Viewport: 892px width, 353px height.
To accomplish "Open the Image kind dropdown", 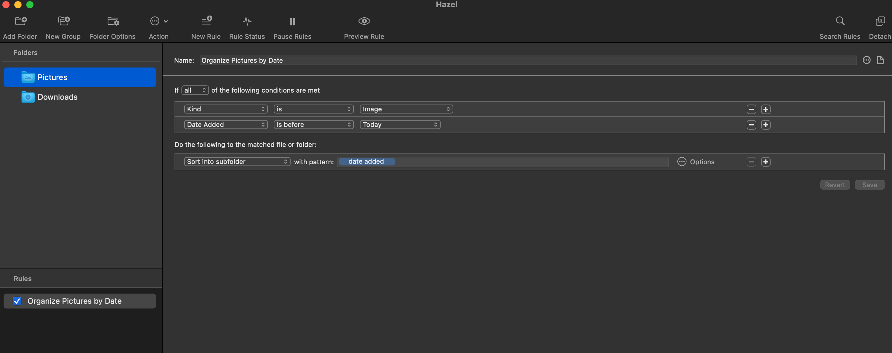I will pyautogui.click(x=406, y=109).
